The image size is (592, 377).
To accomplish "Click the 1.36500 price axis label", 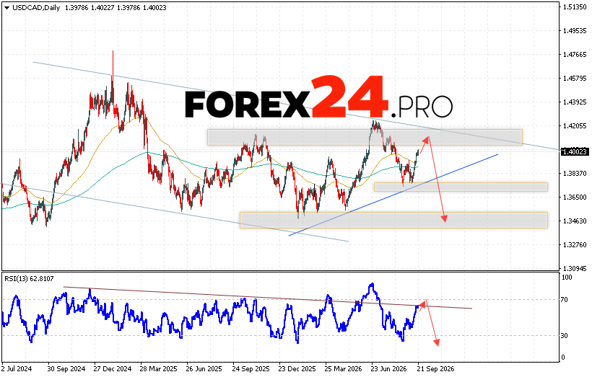I will [575, 198].
